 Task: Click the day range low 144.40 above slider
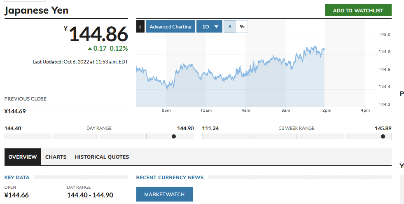(x=13, y=128)
